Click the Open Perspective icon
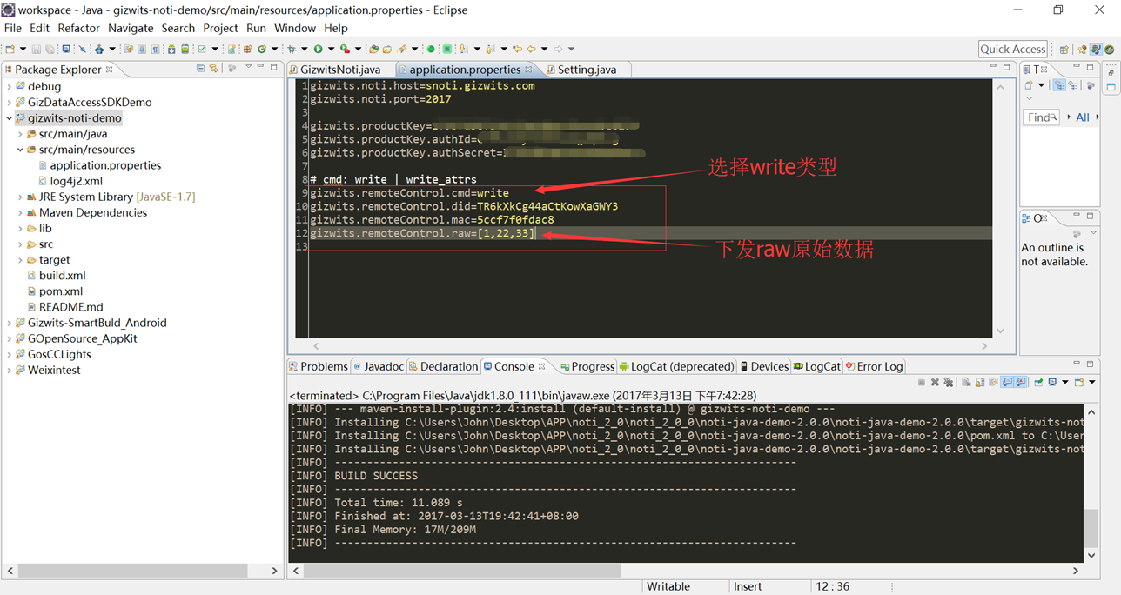Image resolution: width=1121 pixels, height=595 pixels. (x=1064, y=50)
